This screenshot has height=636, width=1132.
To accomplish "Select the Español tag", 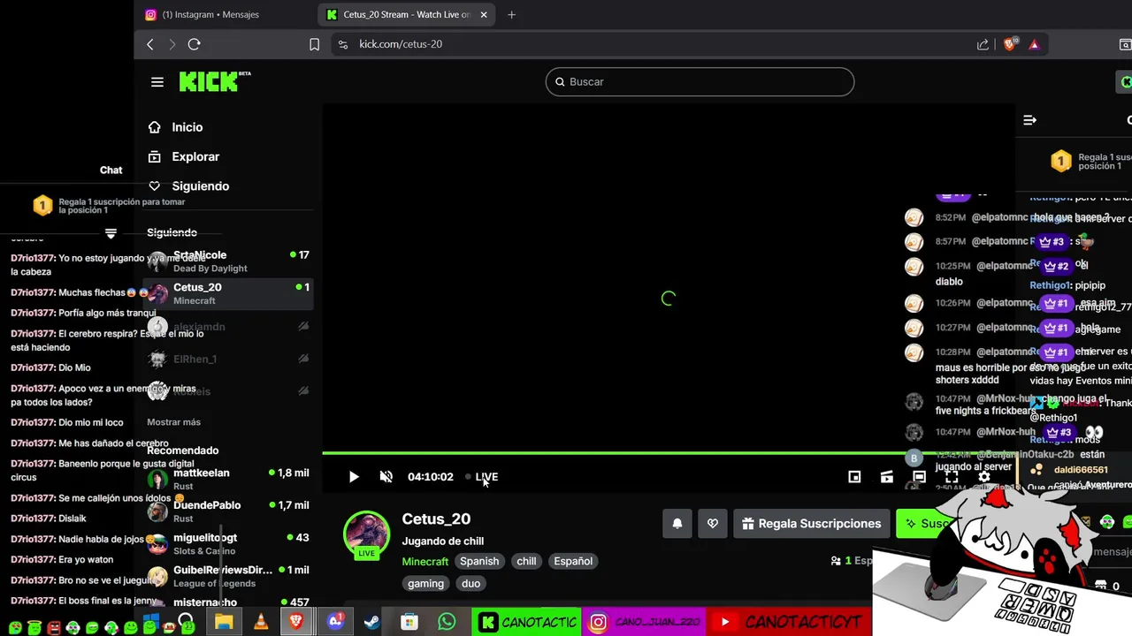I will click(x=573, y=561).
